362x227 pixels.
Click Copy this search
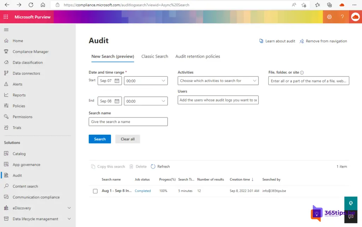108,167
